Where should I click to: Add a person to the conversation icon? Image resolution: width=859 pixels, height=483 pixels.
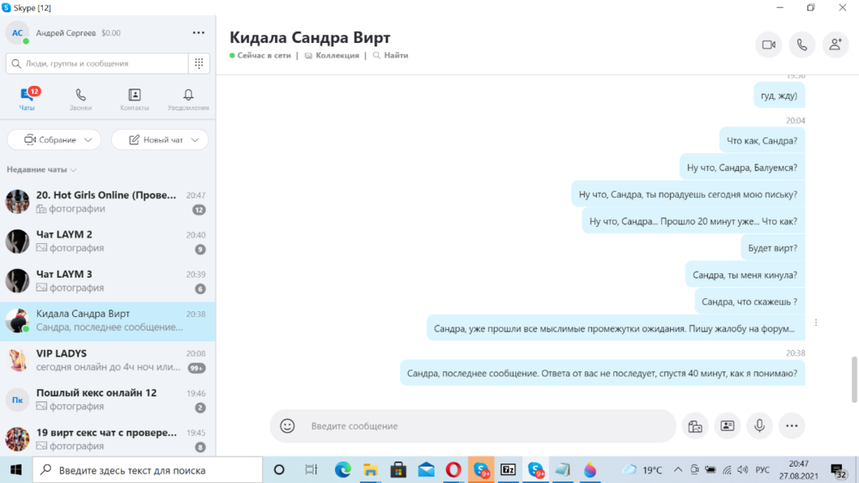(836, 45)
